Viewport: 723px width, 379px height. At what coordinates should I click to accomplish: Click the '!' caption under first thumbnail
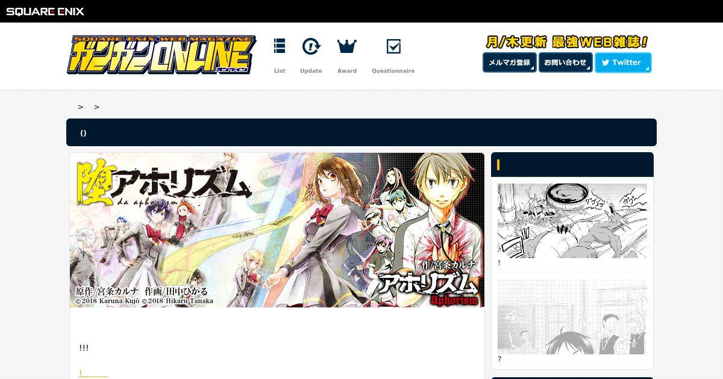coord(499,263)
